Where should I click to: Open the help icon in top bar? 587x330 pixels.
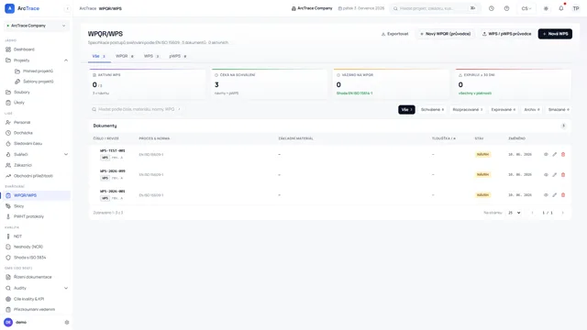click(x=506, y=8)
